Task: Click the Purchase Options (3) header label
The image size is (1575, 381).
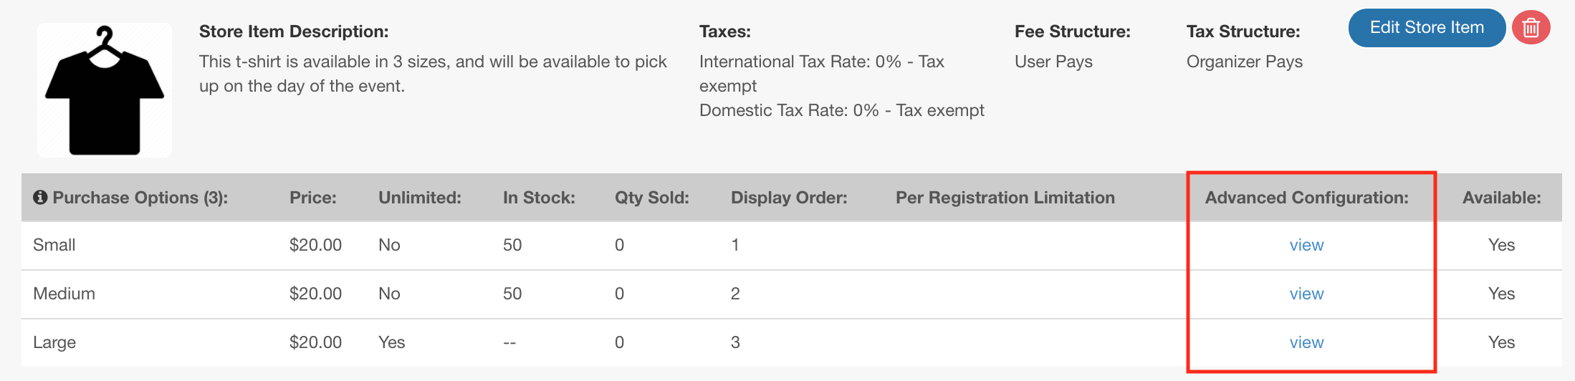Action: (x=140, y=198)
